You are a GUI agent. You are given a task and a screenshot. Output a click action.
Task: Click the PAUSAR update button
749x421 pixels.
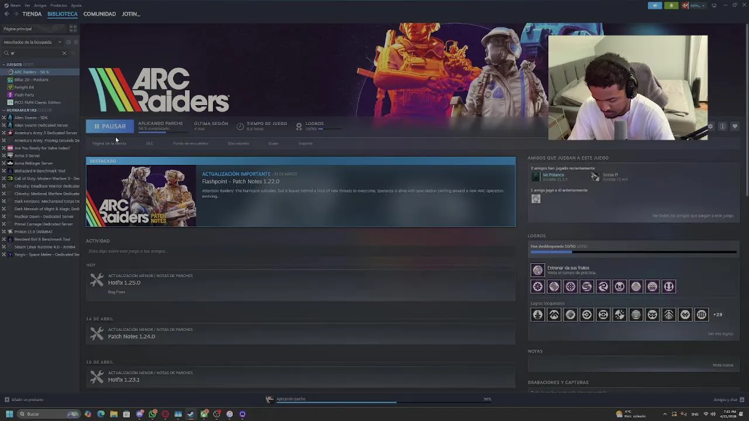(110, 126)
